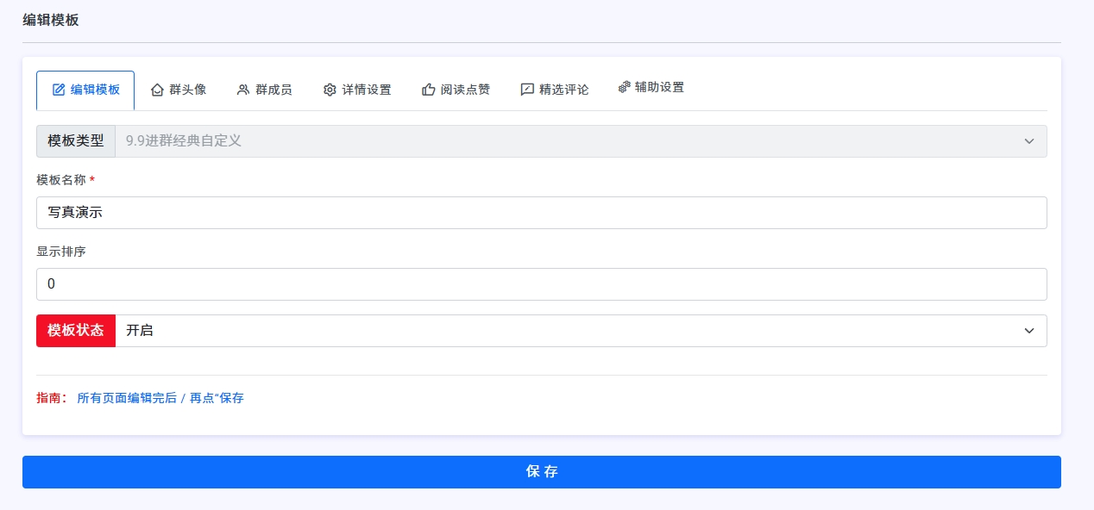Click the people icon for 群成员
This screenshot has height=510, width=1094.
click(243, 90)
